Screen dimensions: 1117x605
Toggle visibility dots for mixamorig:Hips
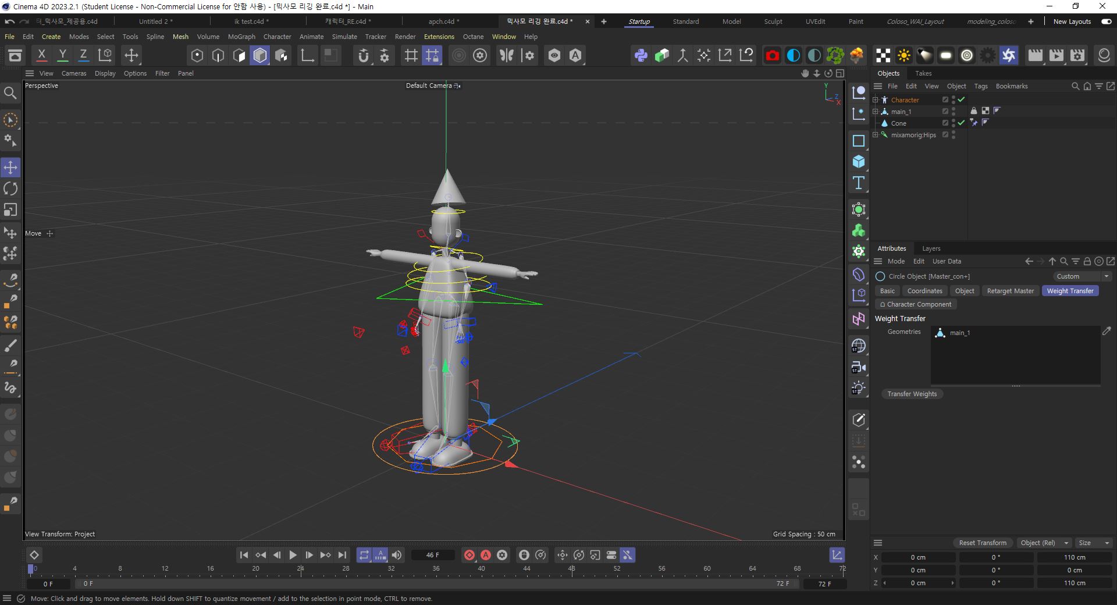point(954,134)
